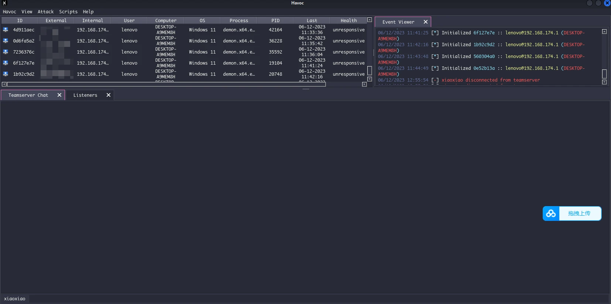This screenshot has width=611, height=304.
Task: Open the Scripts menu
Action: coord(68,12)
